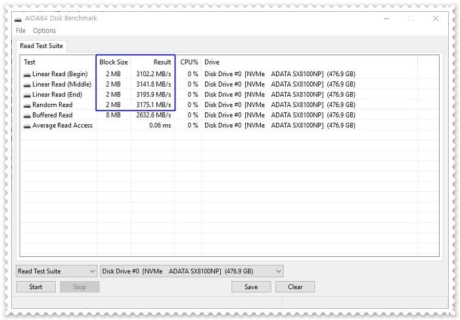The image size is (460, 320).
Task: Click the 3195.9 MB/s result value
Action: click(x=153, y=95)
